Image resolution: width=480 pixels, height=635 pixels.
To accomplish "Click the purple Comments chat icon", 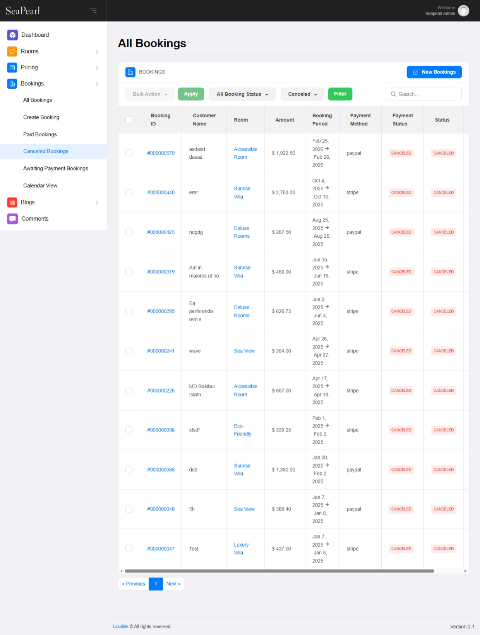I will pyautogui.click(x=12, y=219).
